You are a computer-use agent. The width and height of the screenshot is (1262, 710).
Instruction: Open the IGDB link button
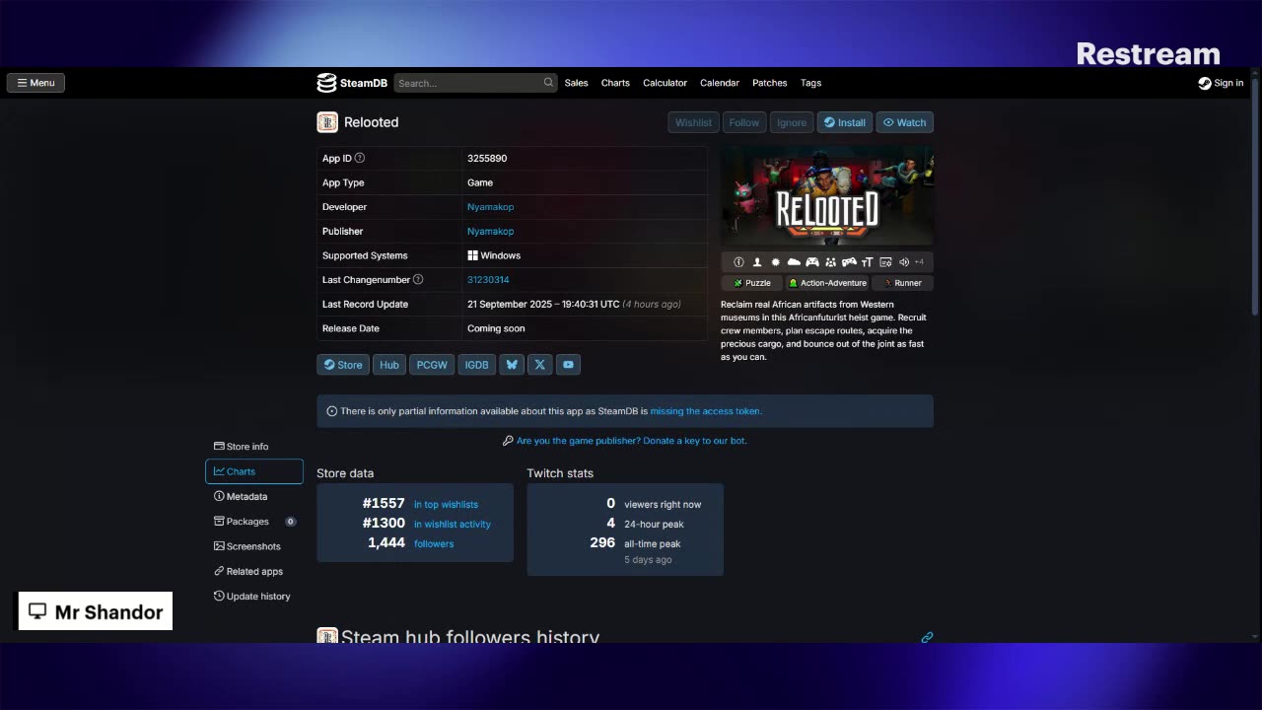[x=476, y=365]
